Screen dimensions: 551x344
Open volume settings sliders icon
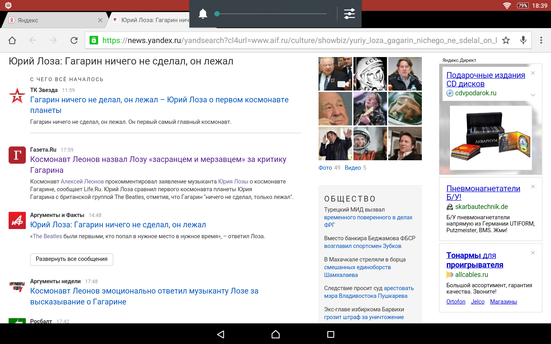point(349,14)
